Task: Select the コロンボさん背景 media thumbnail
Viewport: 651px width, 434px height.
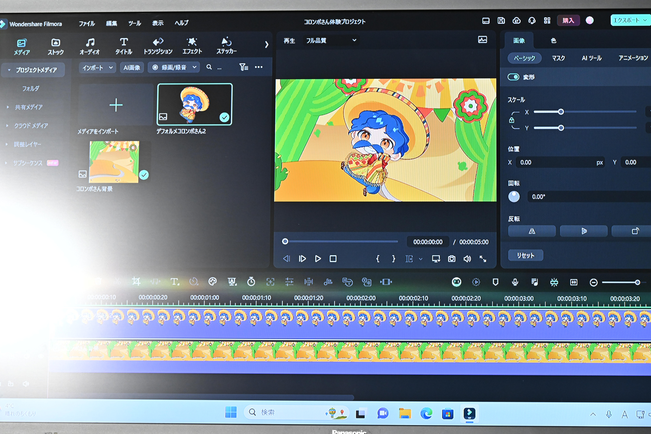Action: pos(114,162)
